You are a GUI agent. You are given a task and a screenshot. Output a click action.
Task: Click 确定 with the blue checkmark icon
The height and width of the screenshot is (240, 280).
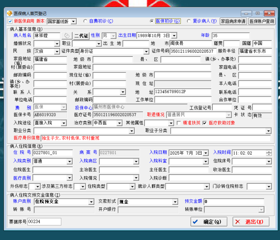(x=209, y=222)
